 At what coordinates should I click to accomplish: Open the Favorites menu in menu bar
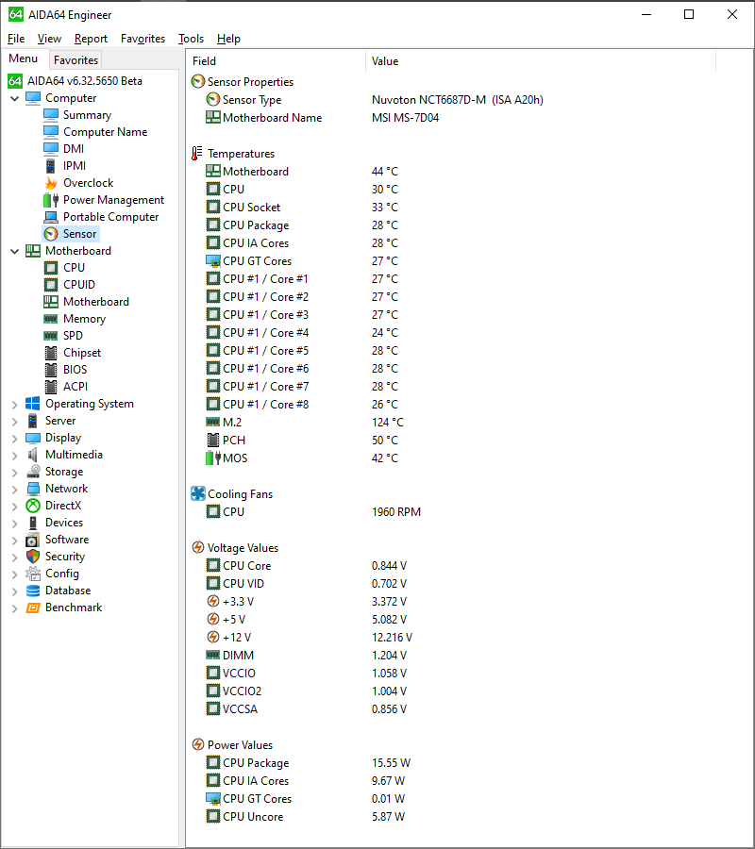[143, 39]
